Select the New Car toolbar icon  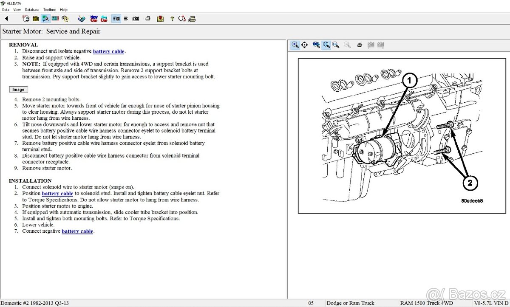pos(94,19)
